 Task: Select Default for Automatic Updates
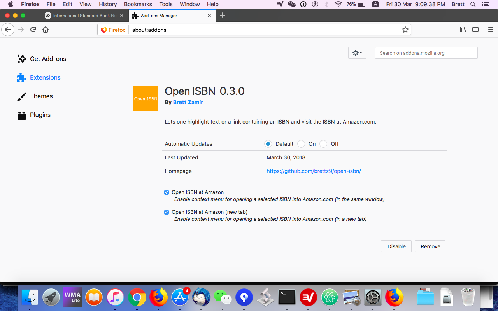(268, 144)
